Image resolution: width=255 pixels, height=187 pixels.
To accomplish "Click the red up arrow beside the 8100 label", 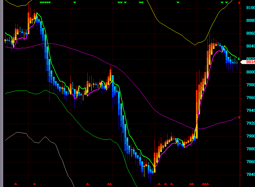I will click(x=239, y=3).
